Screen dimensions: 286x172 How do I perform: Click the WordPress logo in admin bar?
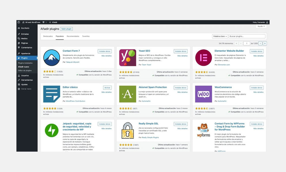point(19,22)
